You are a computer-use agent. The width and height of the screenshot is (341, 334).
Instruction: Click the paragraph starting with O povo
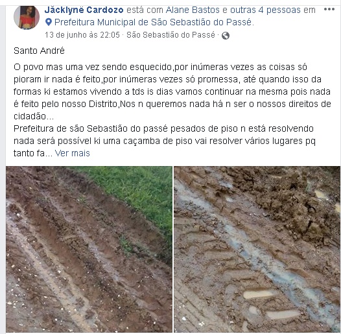[x=172, y=91]
